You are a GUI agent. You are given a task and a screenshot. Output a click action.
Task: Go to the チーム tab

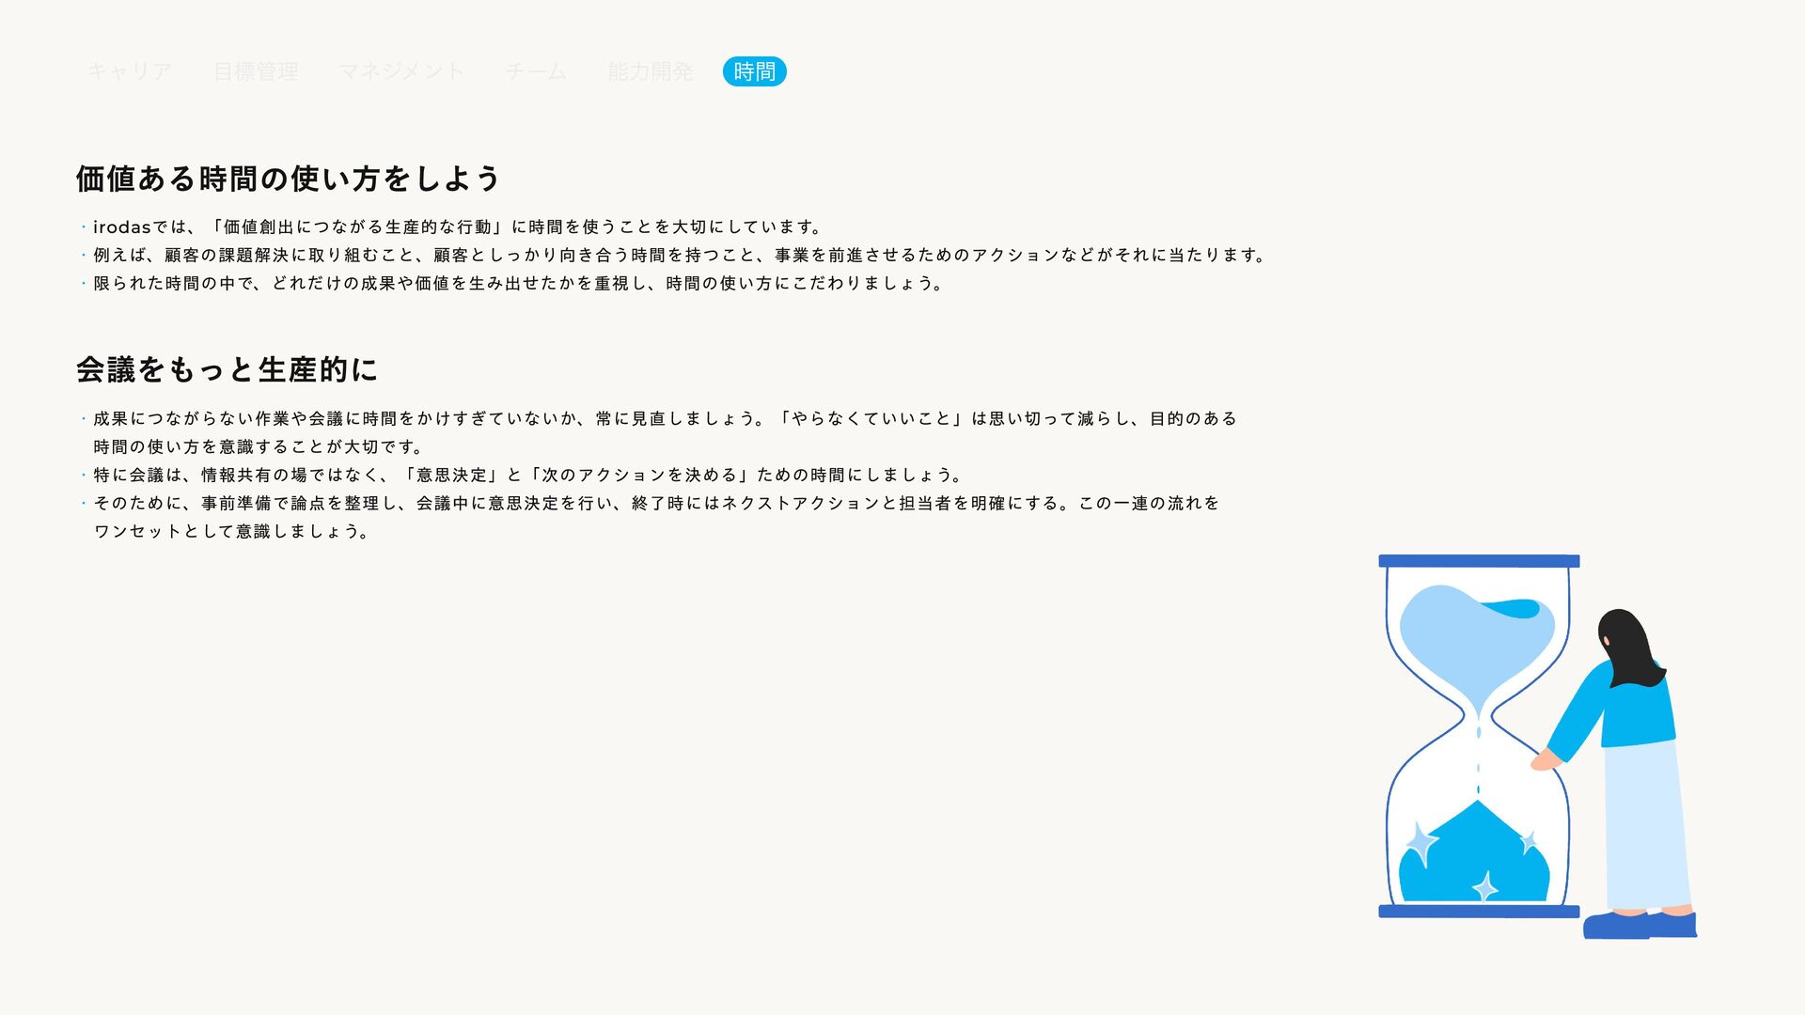coord(536,71)
